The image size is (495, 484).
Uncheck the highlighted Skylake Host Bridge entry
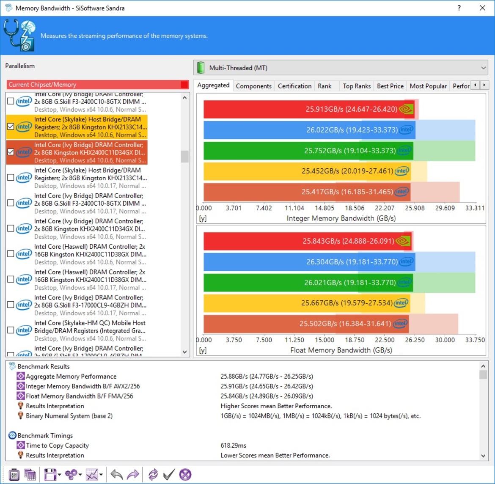coord(11,126)
